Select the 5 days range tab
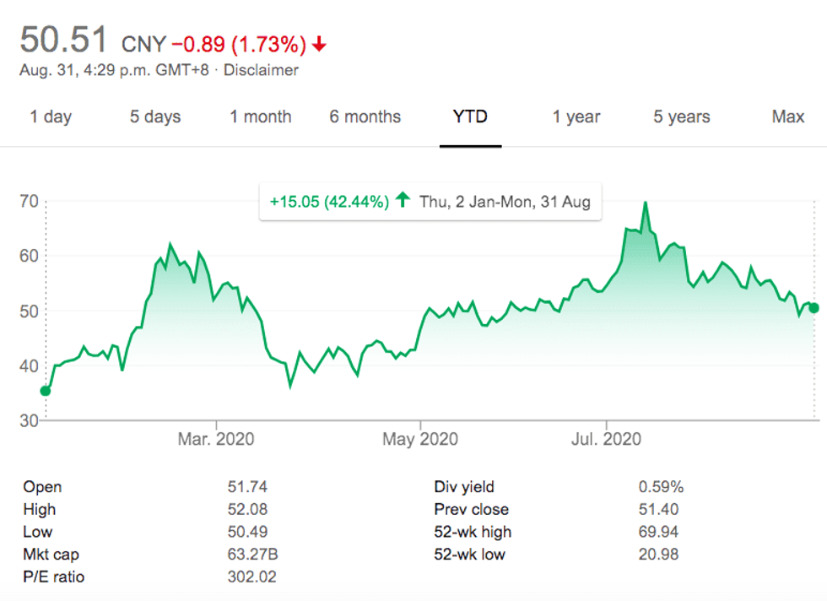 (x=155, y=116)
